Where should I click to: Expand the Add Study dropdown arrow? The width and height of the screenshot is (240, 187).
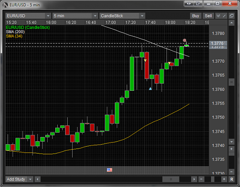[30, 179]
